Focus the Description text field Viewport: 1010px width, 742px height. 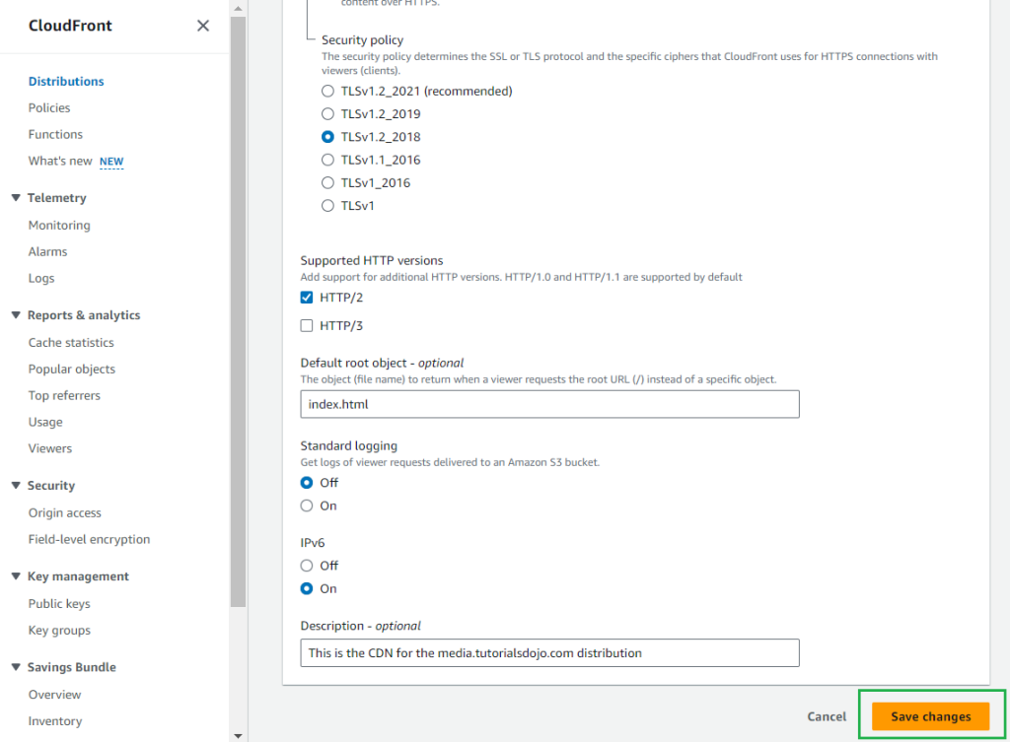click(x=549, y=652)
